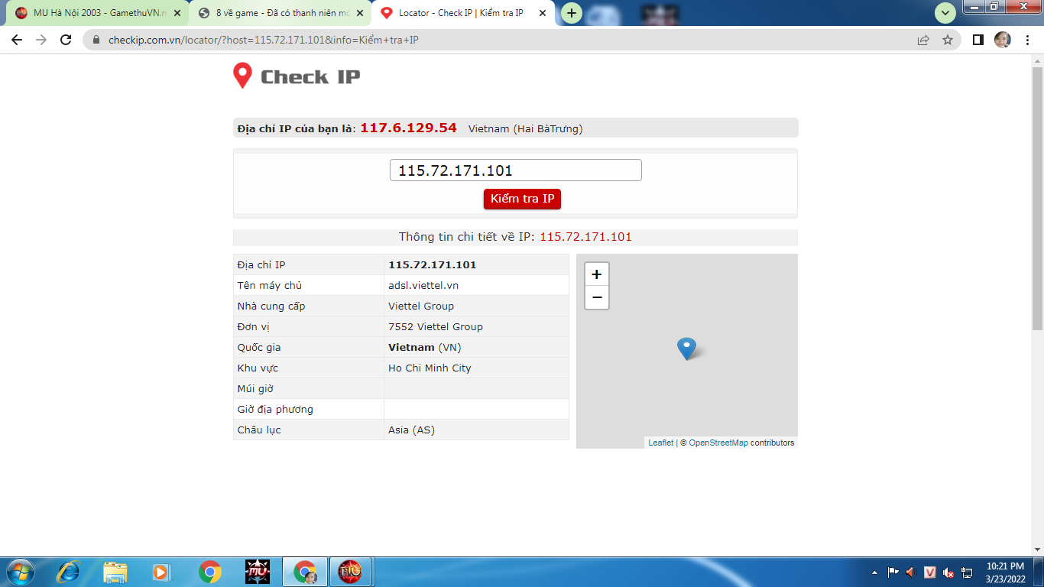Zoom in on the map
Screen dimensions: 1044x587
(597, 274)
